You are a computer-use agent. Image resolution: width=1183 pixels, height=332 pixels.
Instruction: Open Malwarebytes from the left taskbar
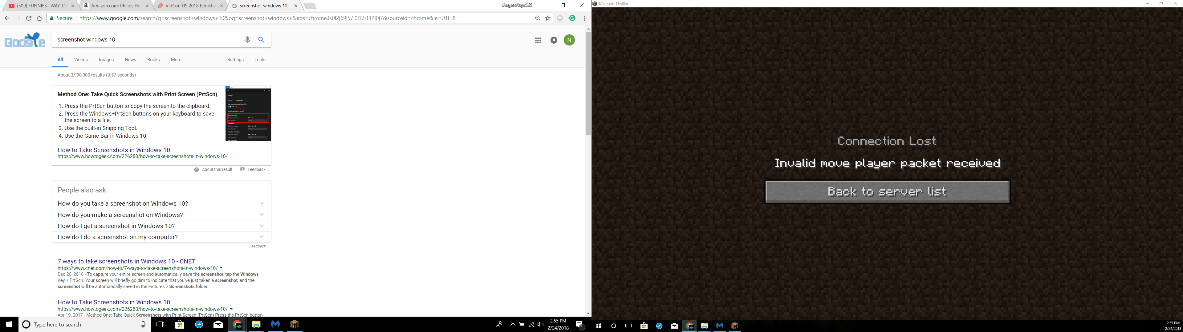(x=275, y=324)
